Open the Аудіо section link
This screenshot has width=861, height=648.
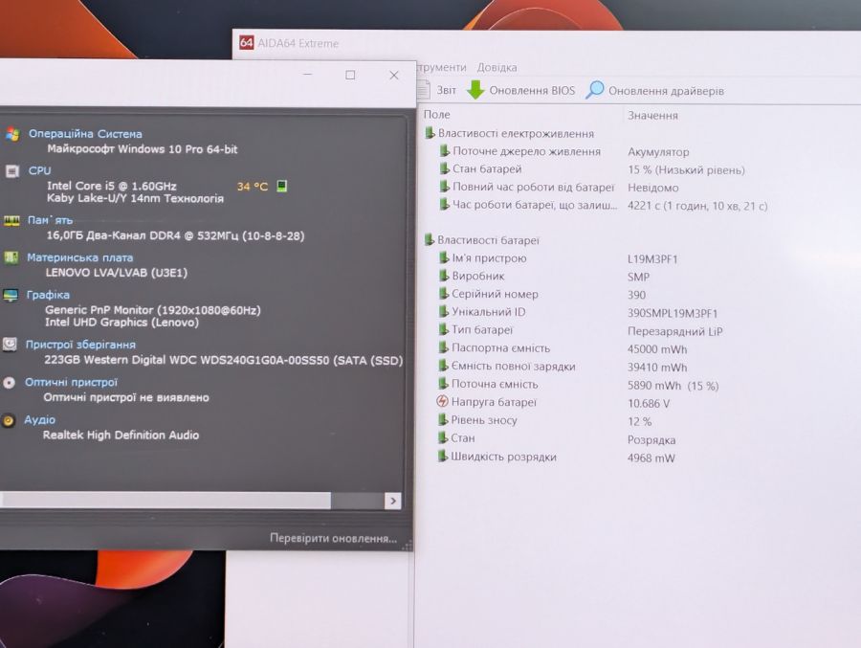click(x=39, y=419)
